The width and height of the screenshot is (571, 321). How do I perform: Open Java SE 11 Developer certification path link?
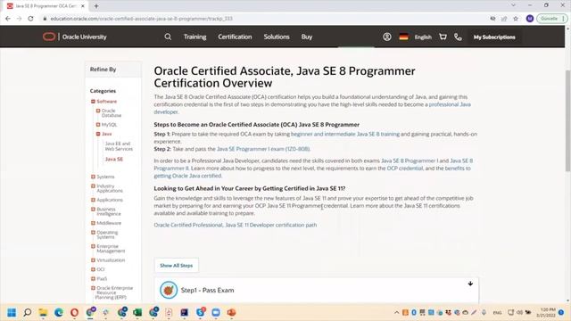(236, 225)
